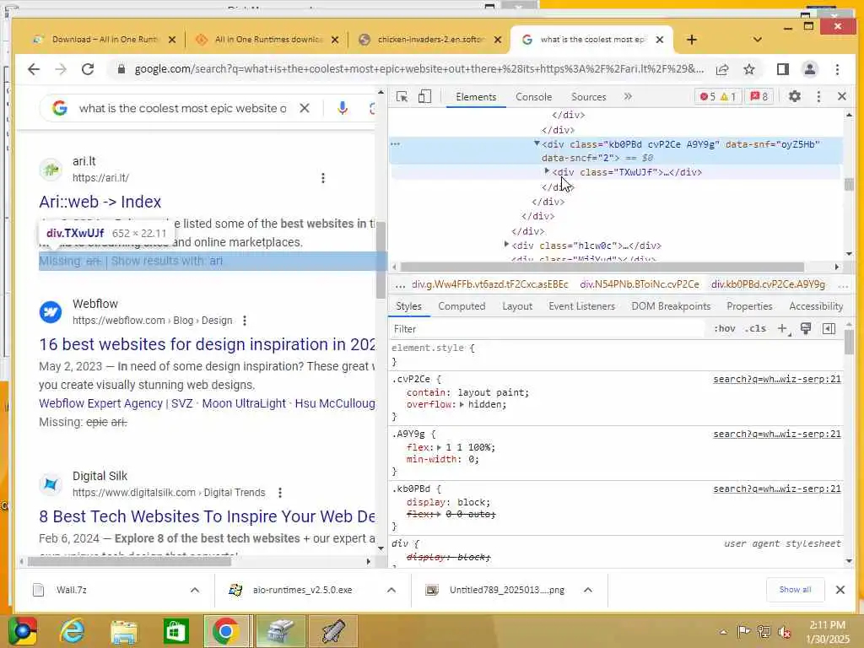Image resolution: width=864 pixels, height=648 pixels.
Task: Open tab search dropdown chevron
Action: (x=757, y=40)
